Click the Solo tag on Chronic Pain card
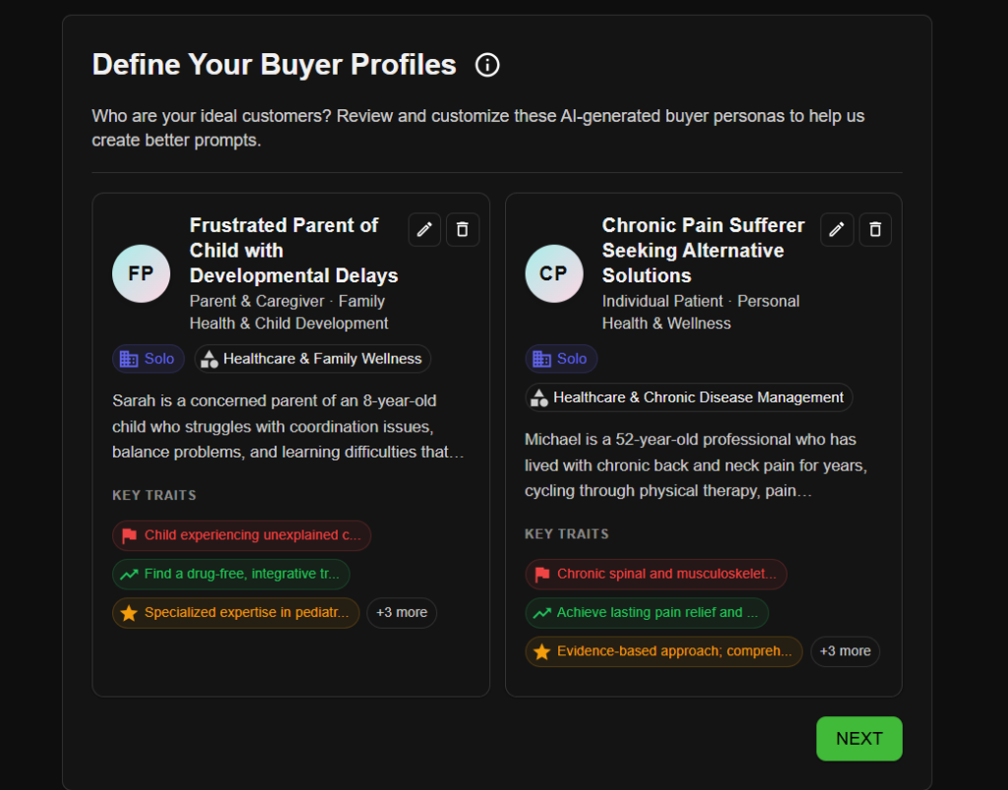 561,359
